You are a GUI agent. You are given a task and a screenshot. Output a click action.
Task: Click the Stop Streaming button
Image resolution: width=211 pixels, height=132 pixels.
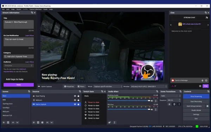196,96
